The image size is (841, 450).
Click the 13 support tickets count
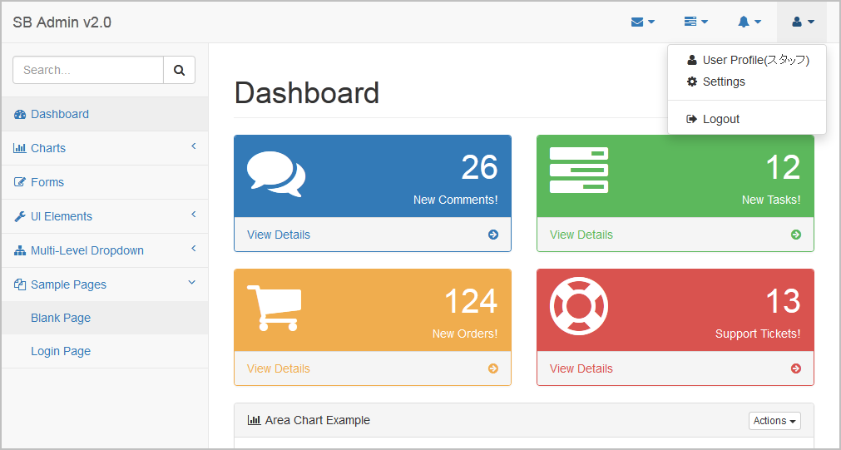[x=783, y=301]
